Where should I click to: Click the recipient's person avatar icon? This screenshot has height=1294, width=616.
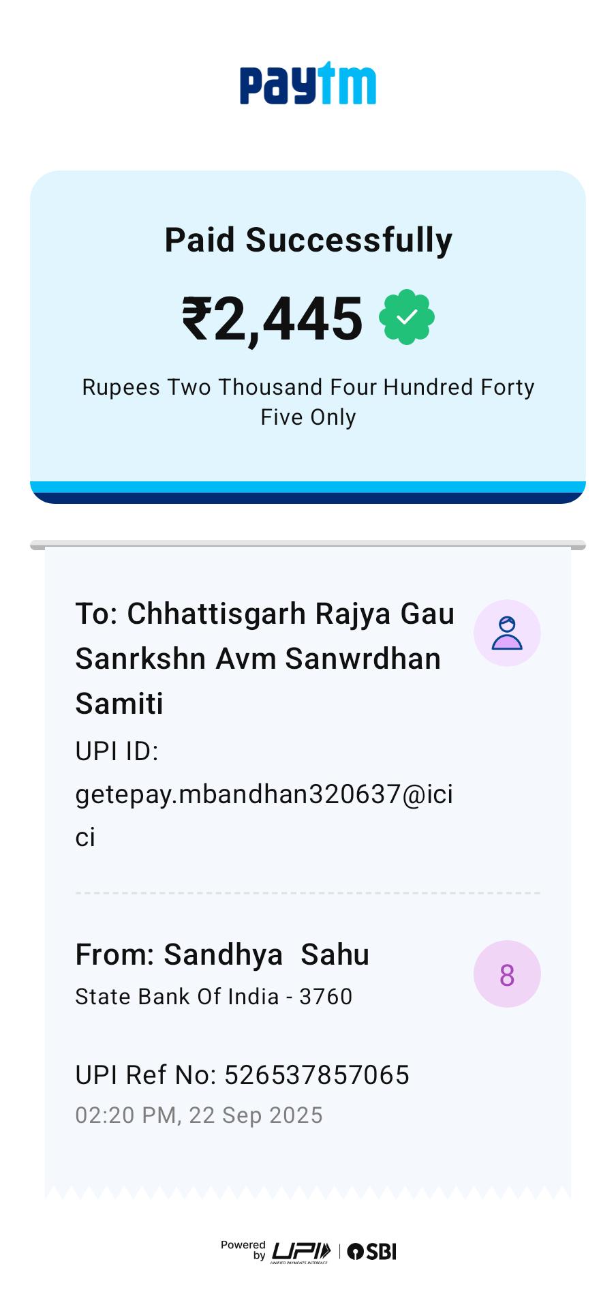(x=507, y=633)
